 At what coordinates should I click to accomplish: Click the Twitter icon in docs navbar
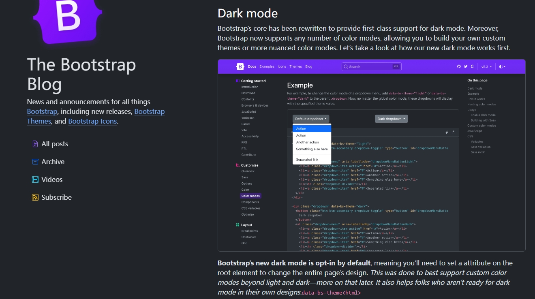(x=466, y=66)
